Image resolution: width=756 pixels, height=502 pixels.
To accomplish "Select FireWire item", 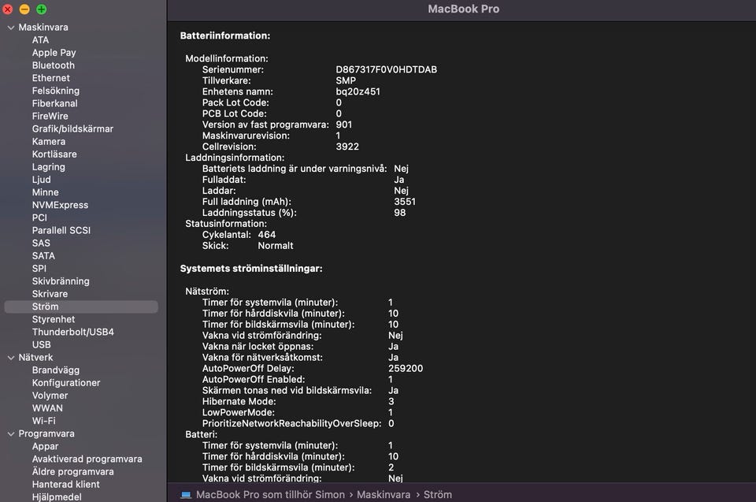I will point(50,117).
